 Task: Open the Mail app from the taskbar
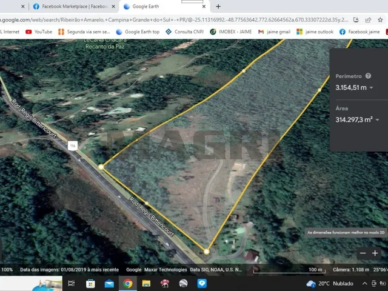point(109,284)
